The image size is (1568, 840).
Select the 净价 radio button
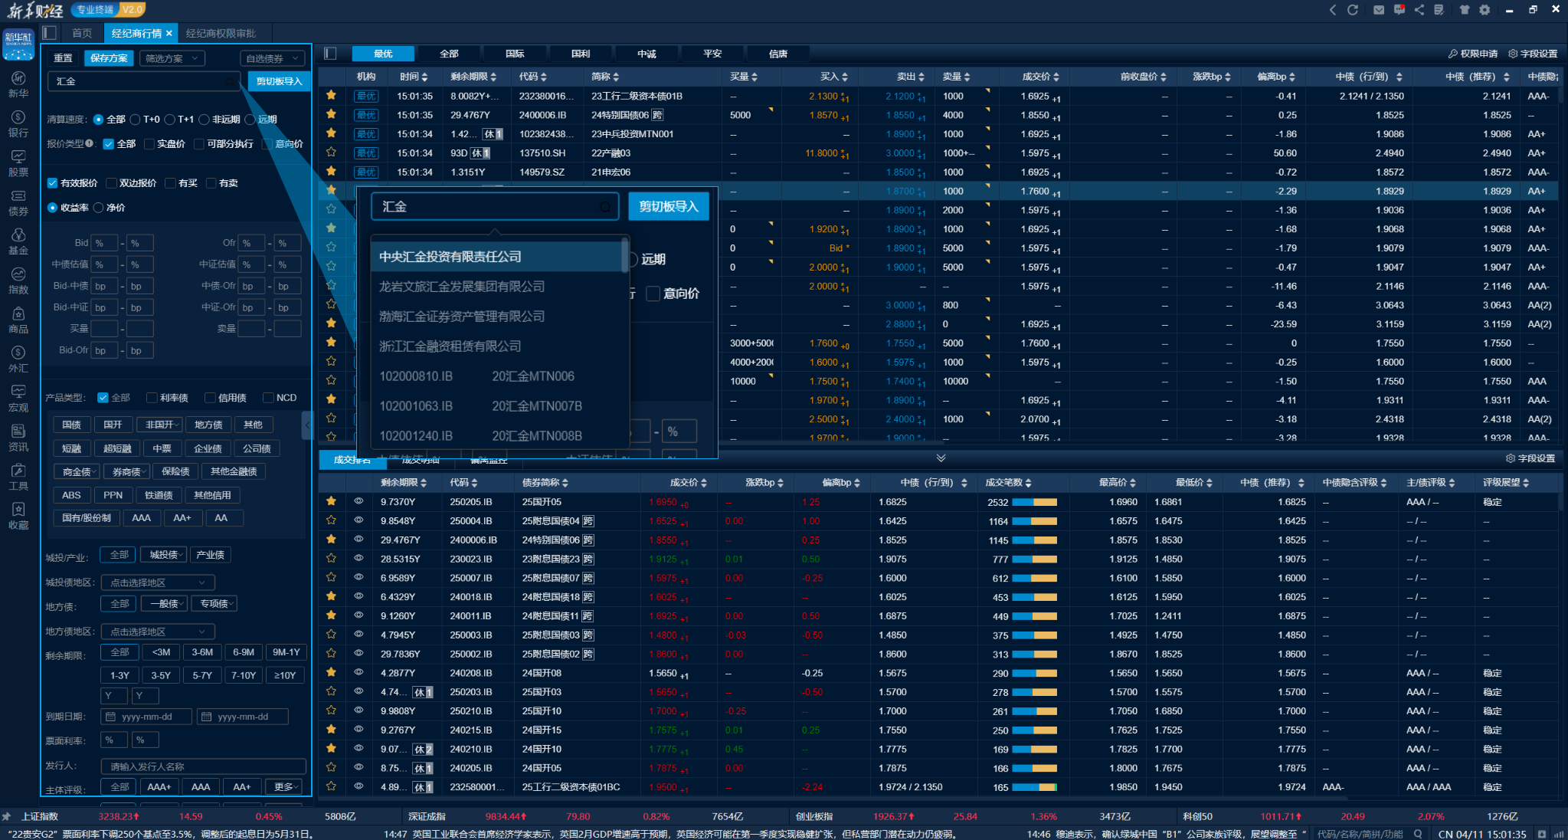pyautogui.click(x=99, y=208)
